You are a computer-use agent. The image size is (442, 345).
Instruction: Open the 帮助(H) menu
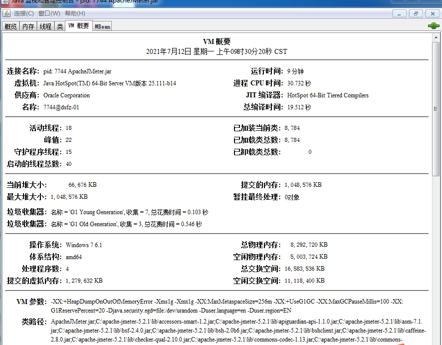click(75, 13)
